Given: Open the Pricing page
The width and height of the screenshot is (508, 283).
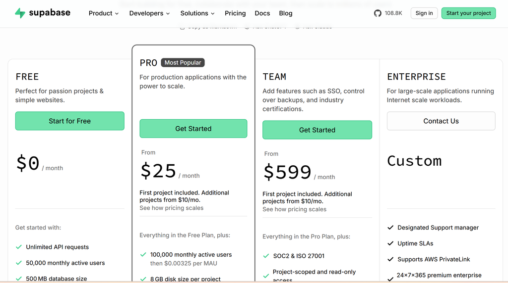Looking at the screenshot, I should pos(235,13).
